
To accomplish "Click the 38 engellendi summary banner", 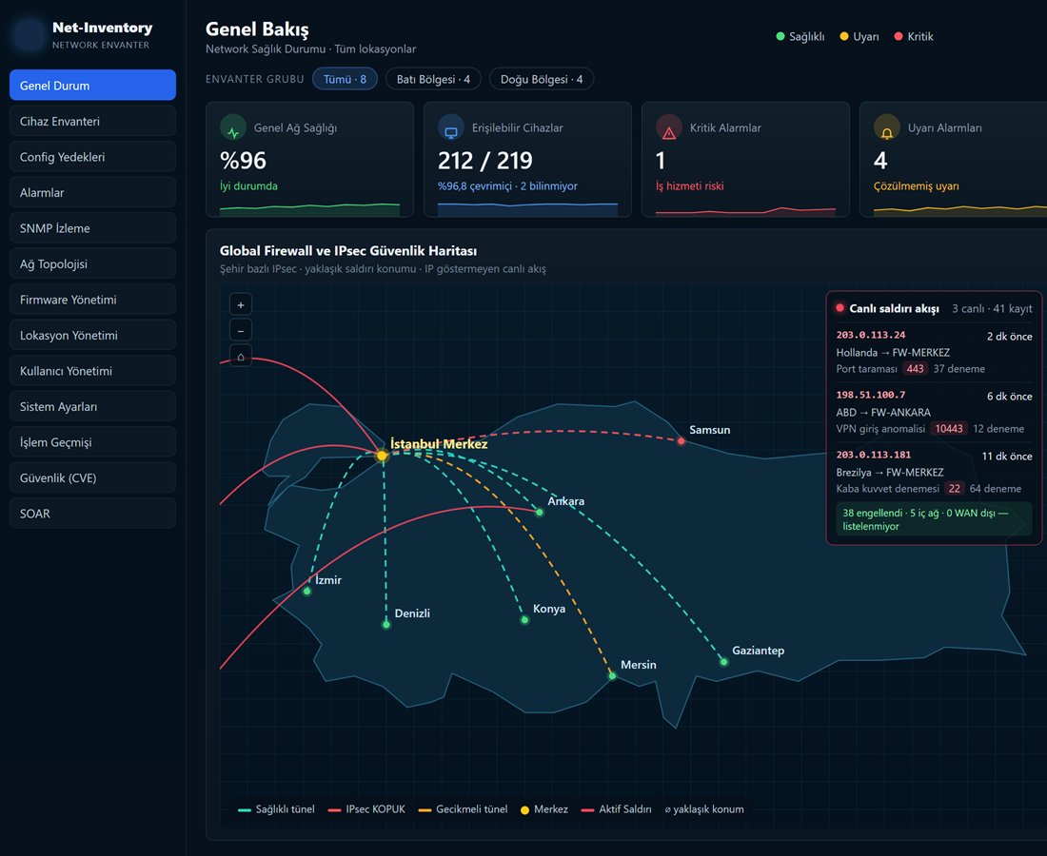I will 934,519.
